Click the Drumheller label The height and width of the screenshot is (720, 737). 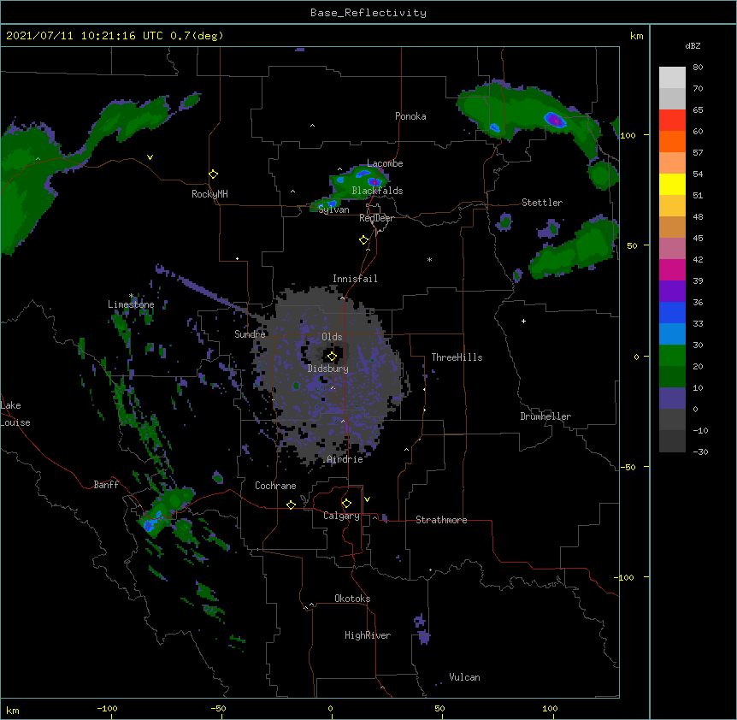point(545,416)
